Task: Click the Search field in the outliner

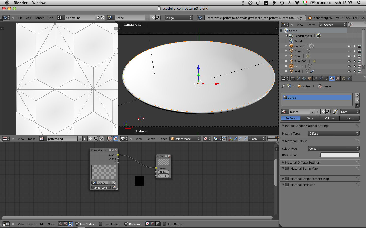Action: click(358, 25)
